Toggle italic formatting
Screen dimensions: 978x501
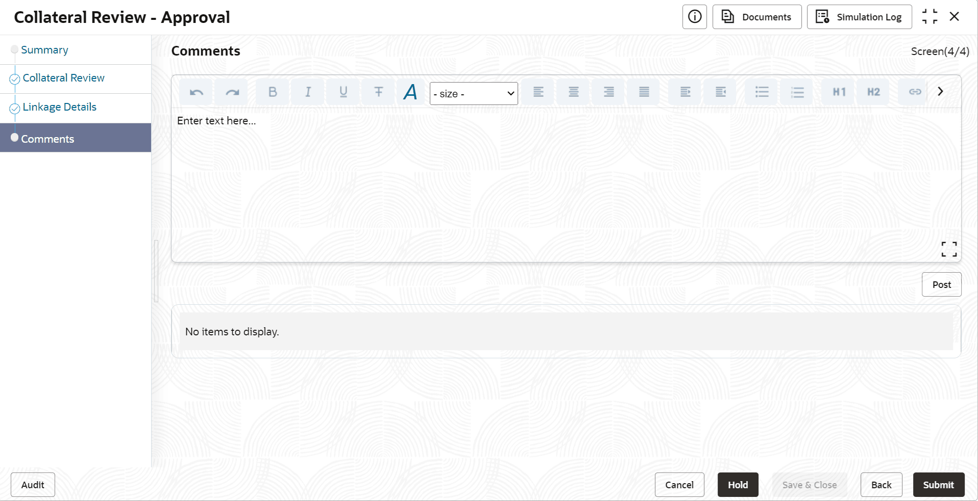(x=307, y=92)
